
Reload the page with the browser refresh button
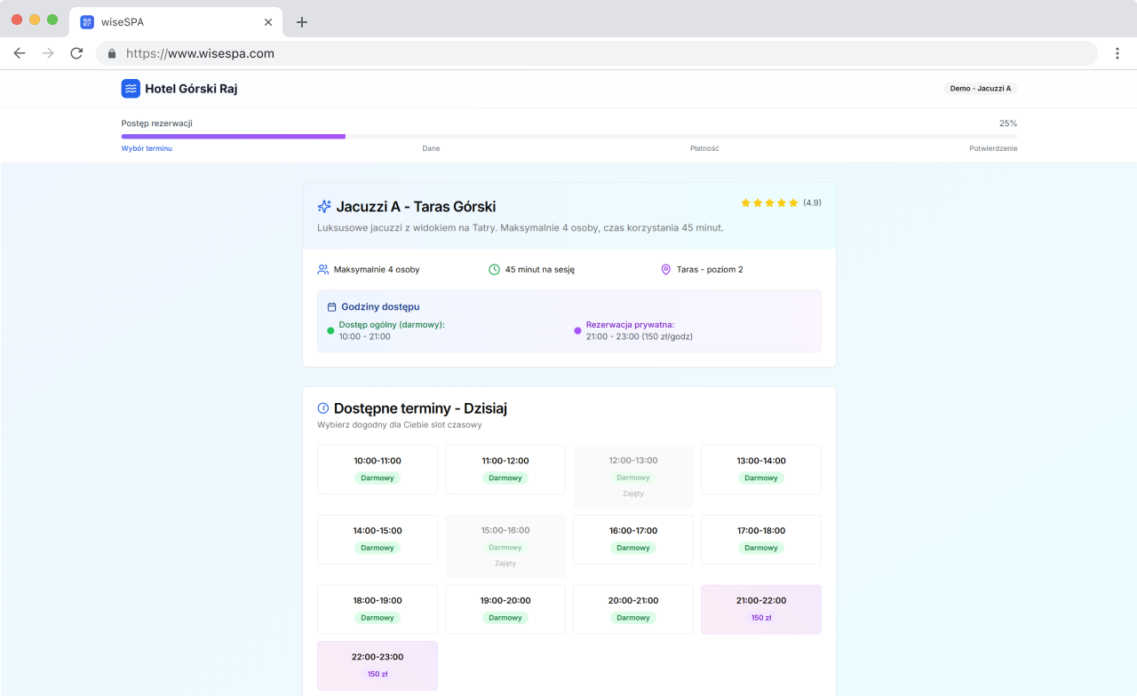[76, 53]
